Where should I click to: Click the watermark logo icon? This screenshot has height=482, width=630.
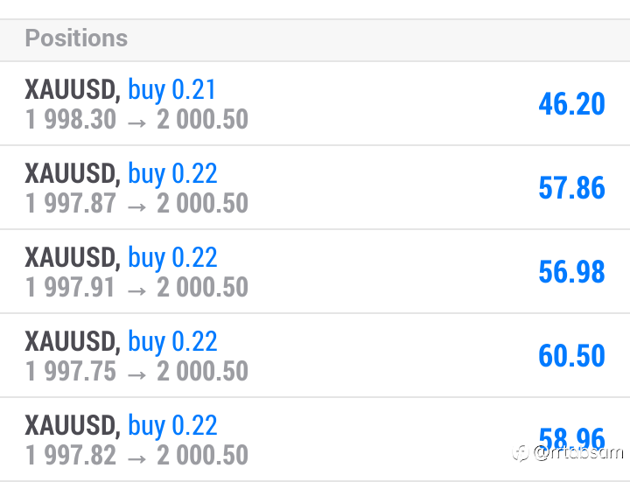pos(521,453)
